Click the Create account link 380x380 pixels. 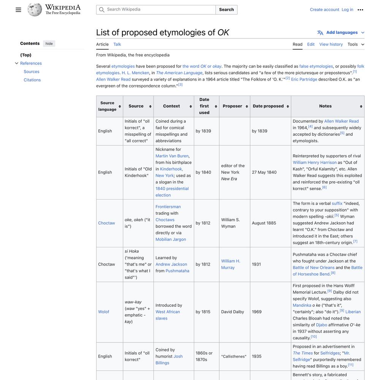click(x=324, y=10)
